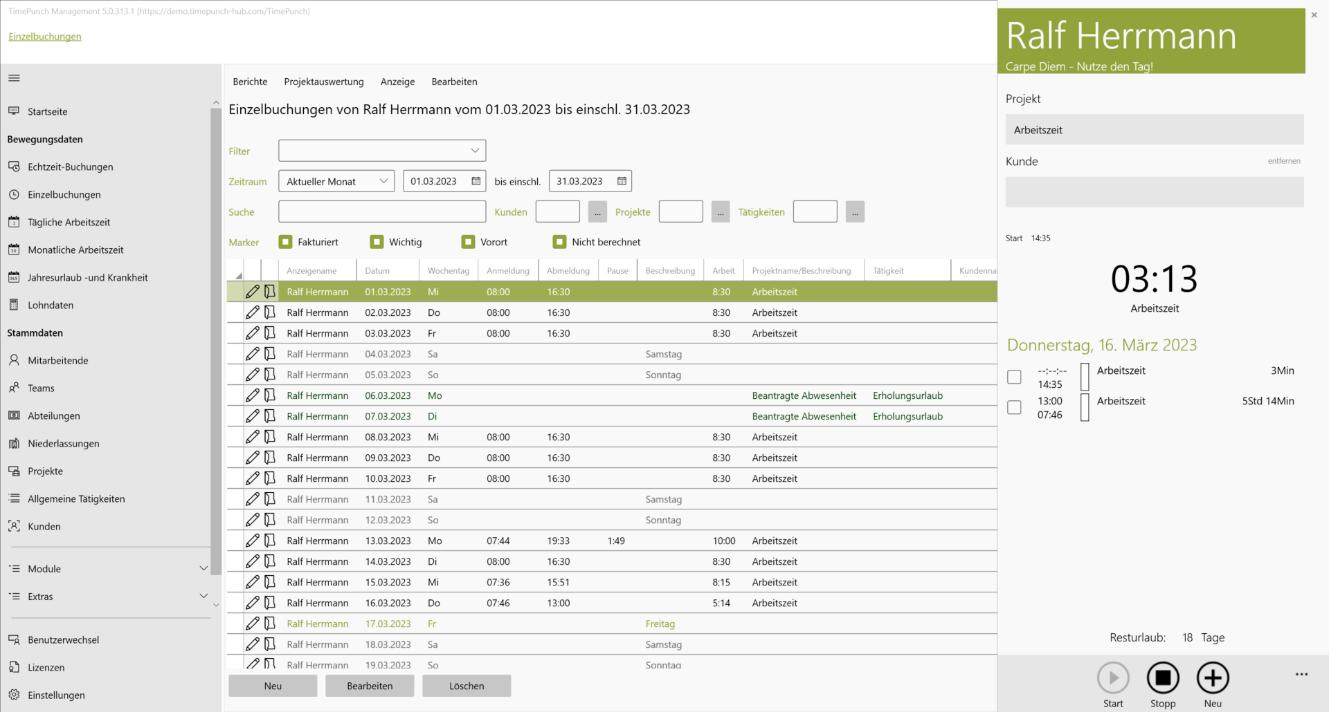Click the Kunden icon in sidebar

tap(14, 526)
